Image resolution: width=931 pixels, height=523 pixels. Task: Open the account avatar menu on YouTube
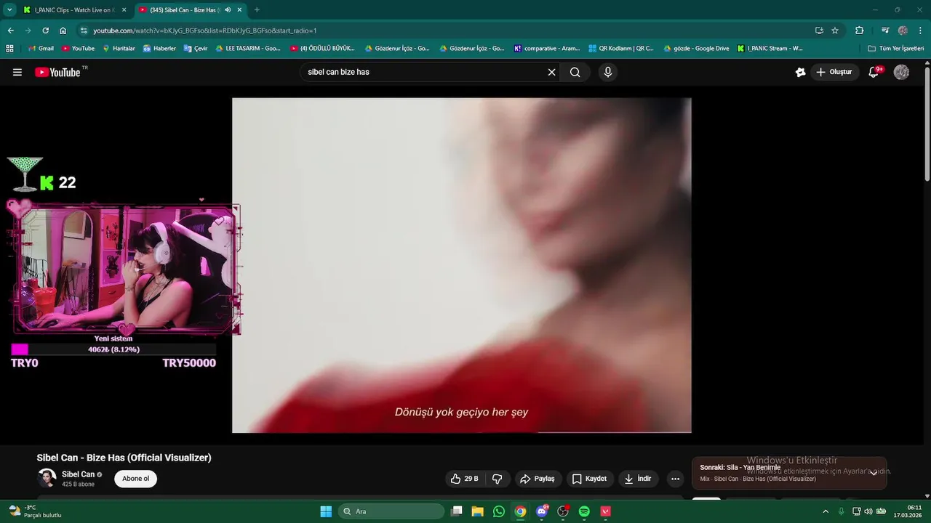(x=901, y=72)
